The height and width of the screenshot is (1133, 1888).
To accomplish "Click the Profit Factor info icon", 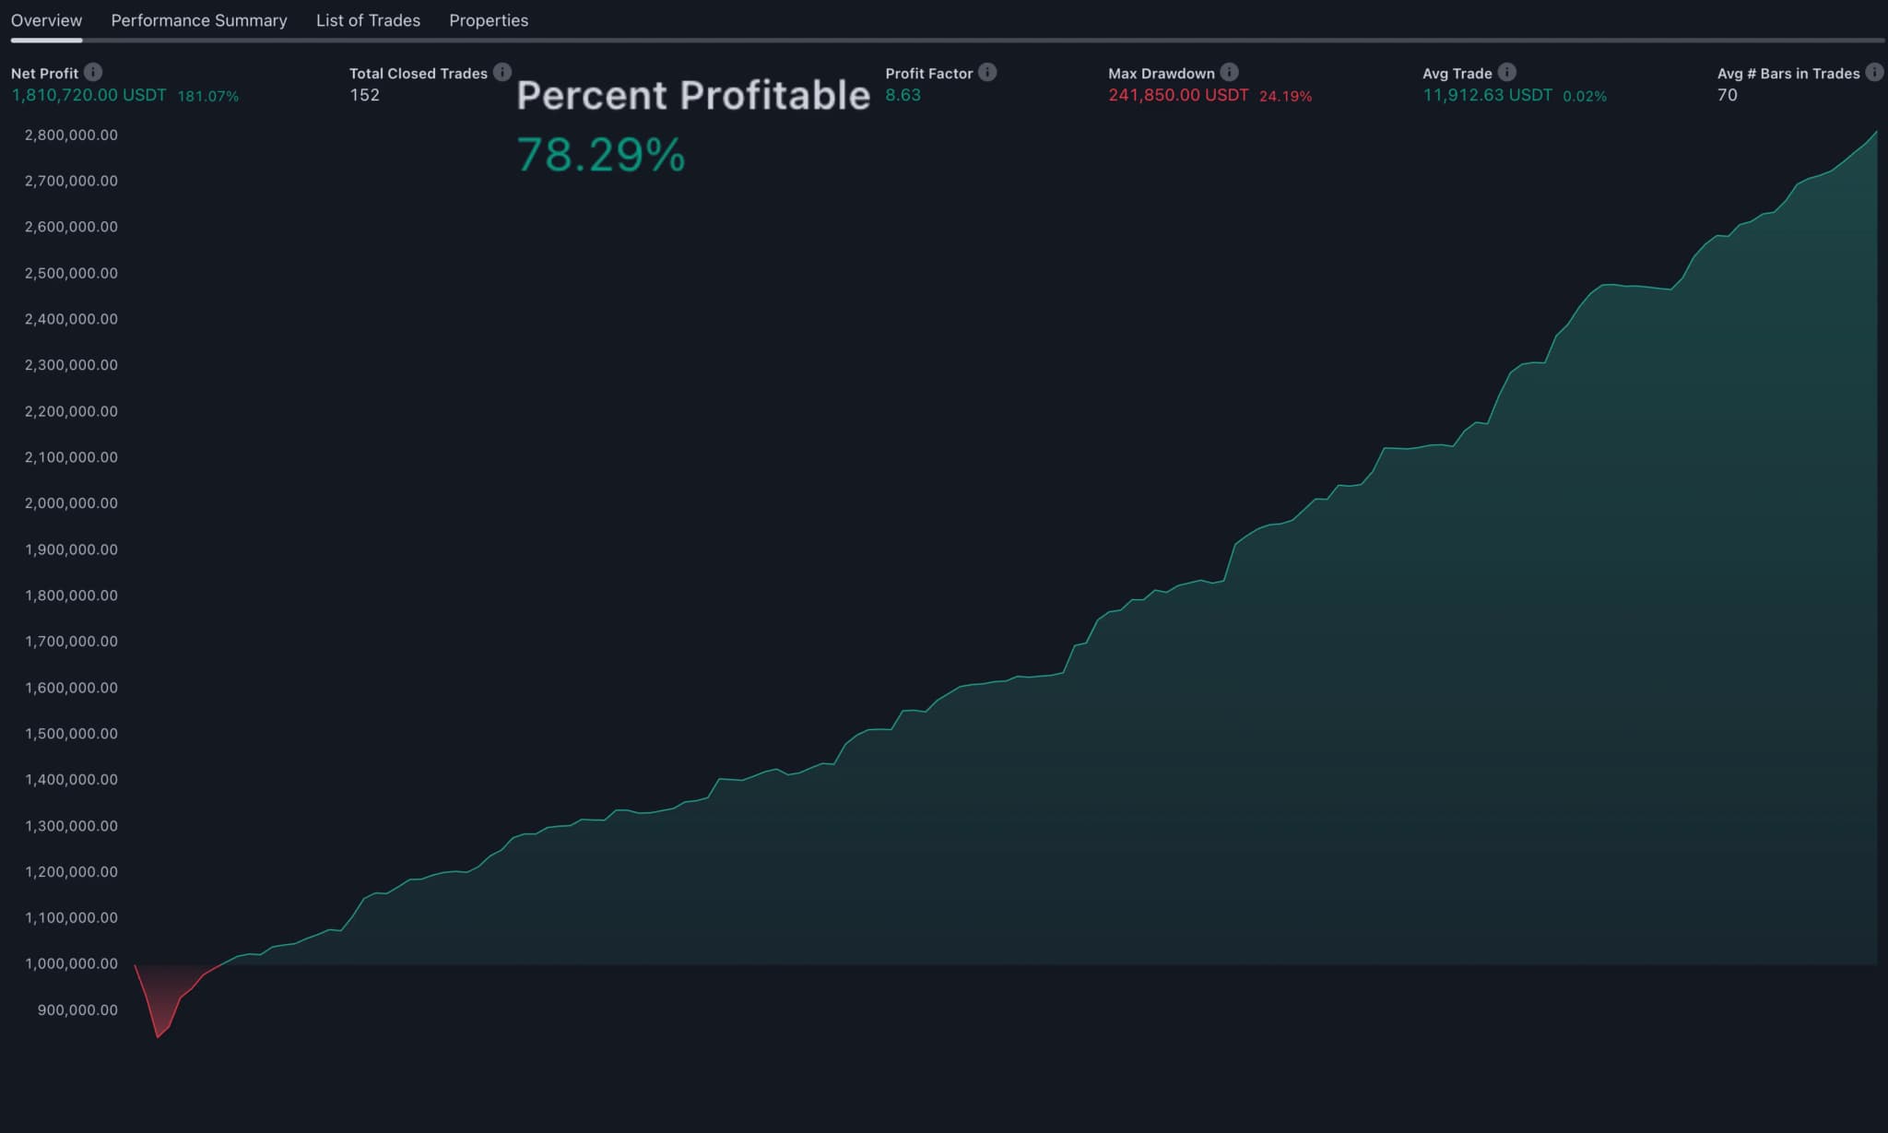I will point(988,72).
